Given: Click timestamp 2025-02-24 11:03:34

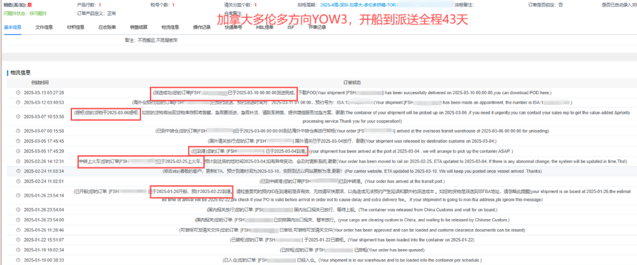Looking at the screenshot, I should tap(44, 172).
